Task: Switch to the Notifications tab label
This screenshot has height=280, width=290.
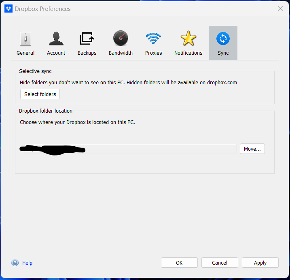Action: (188, 53)
